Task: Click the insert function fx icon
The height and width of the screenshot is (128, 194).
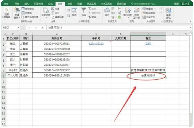Action: pos(43,28)
